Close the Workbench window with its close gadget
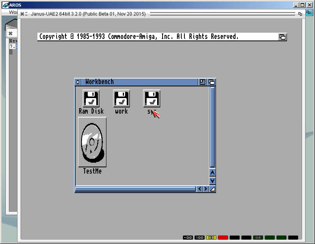 tap(78, 82)
